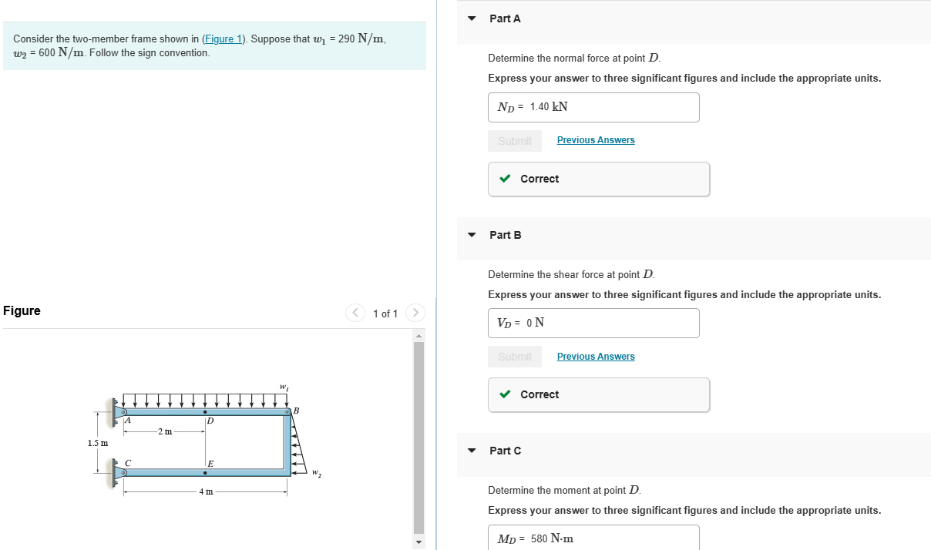Screen dimensions: 931x550
Task: Click Previous Answers under Part B
Action: pyautogui.click(x=595, y=356)
